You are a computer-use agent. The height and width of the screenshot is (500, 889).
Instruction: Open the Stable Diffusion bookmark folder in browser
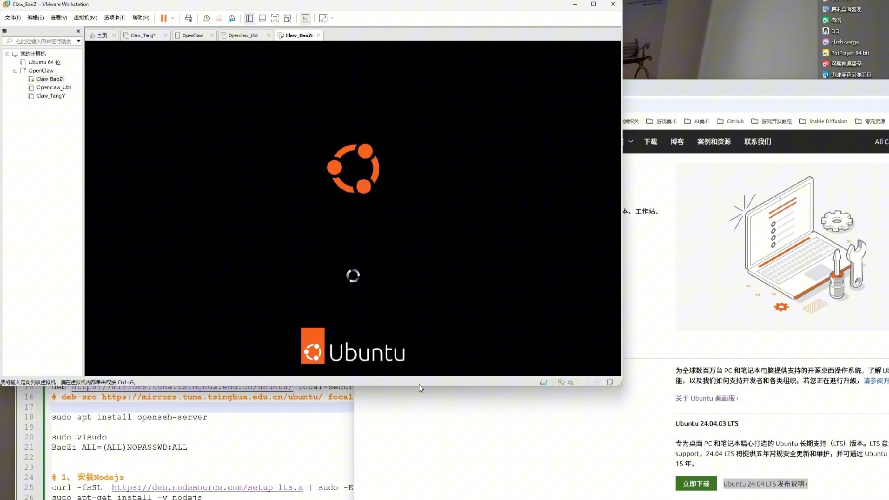click(x=823, y=121)
